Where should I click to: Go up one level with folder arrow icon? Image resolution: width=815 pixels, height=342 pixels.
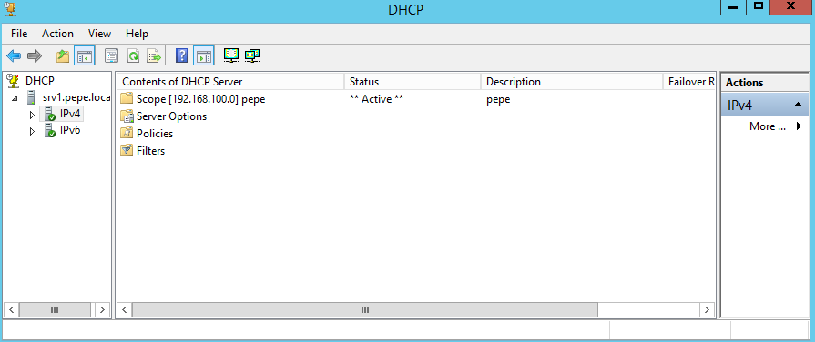click(63, 55)
